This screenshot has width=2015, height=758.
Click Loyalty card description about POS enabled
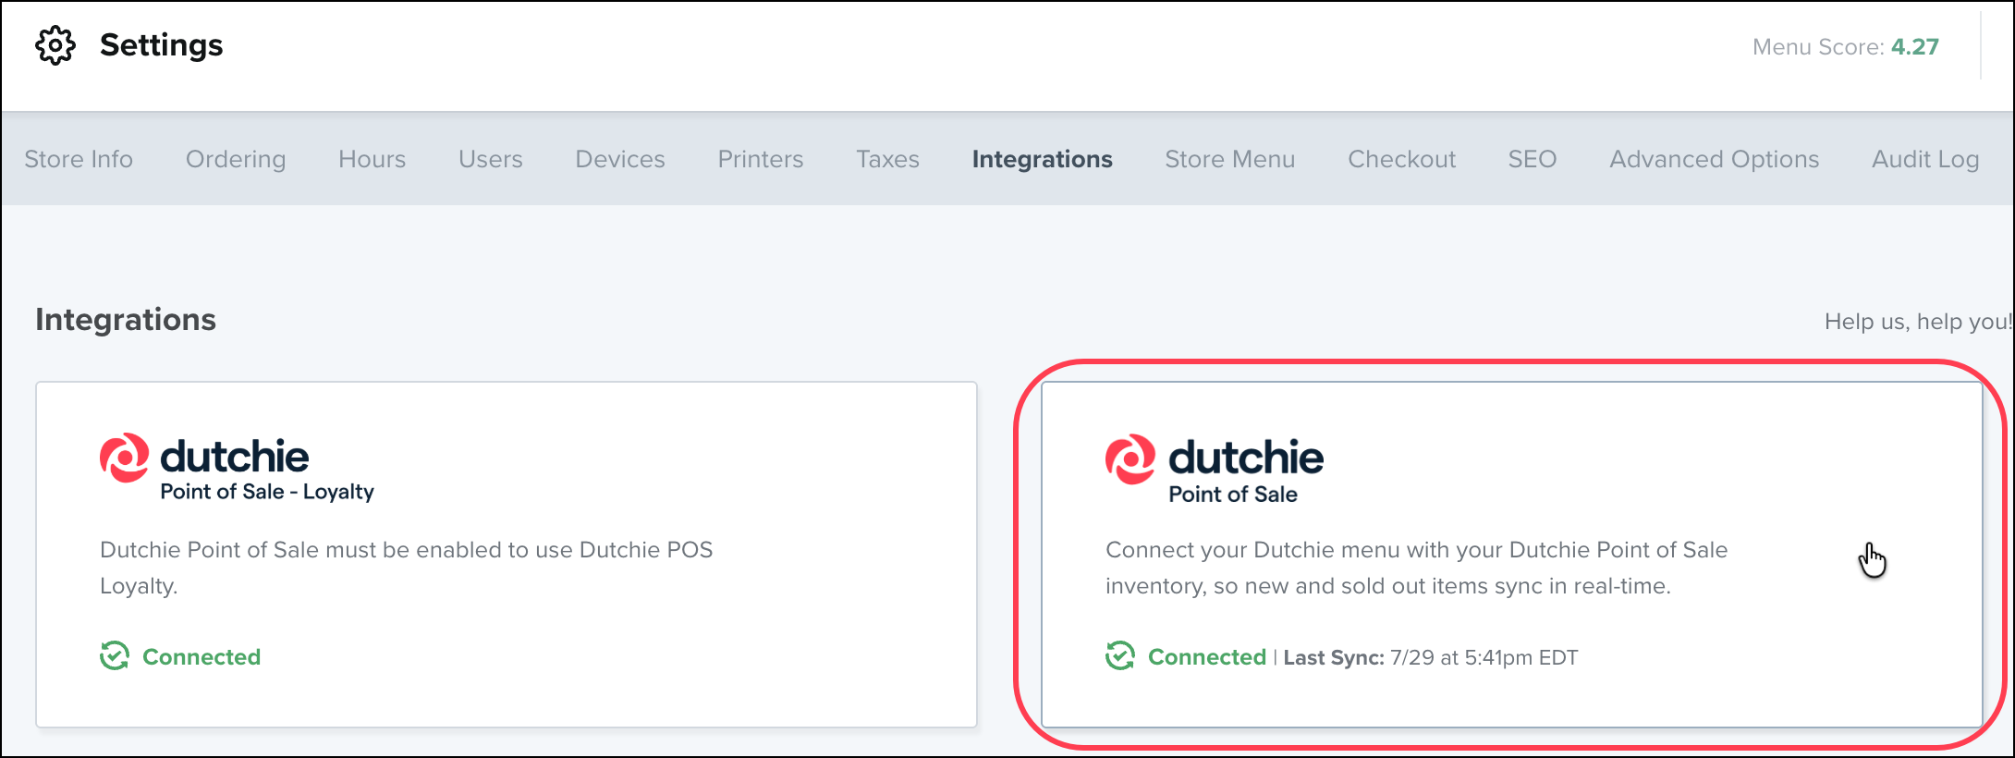click(407, 568)
